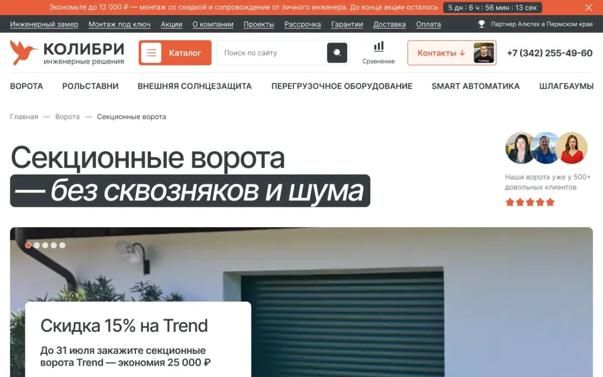Select fourth slider dot
Screen dimensions: 603x377
pos(53,246)
